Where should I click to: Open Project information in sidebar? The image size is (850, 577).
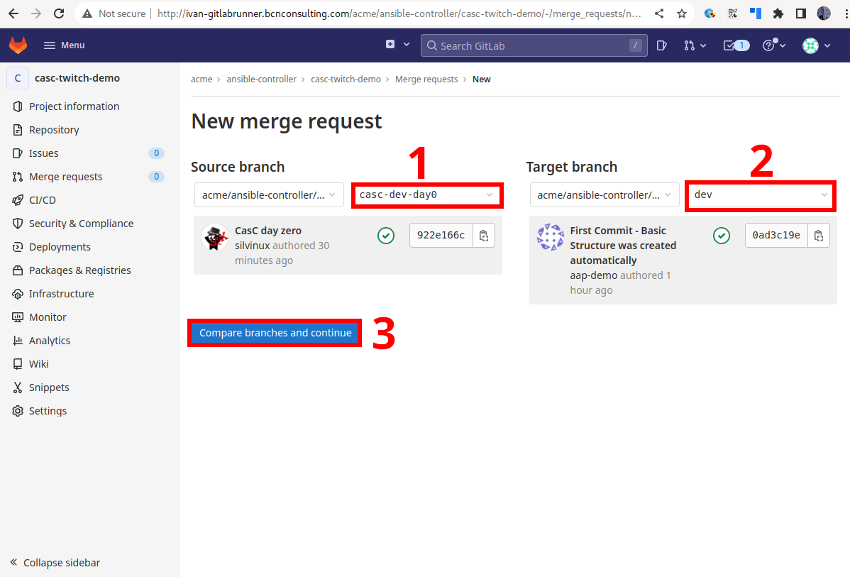click(74, 106)
